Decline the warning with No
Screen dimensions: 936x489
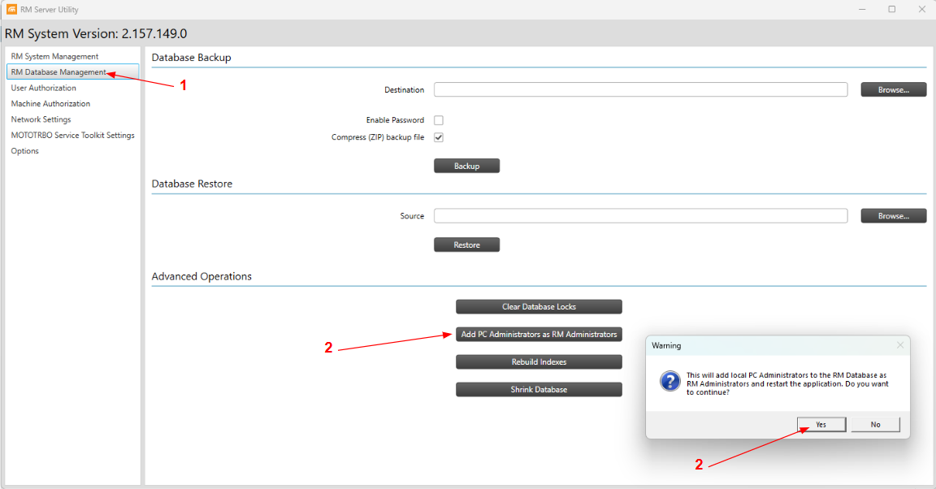click(875, 425)
